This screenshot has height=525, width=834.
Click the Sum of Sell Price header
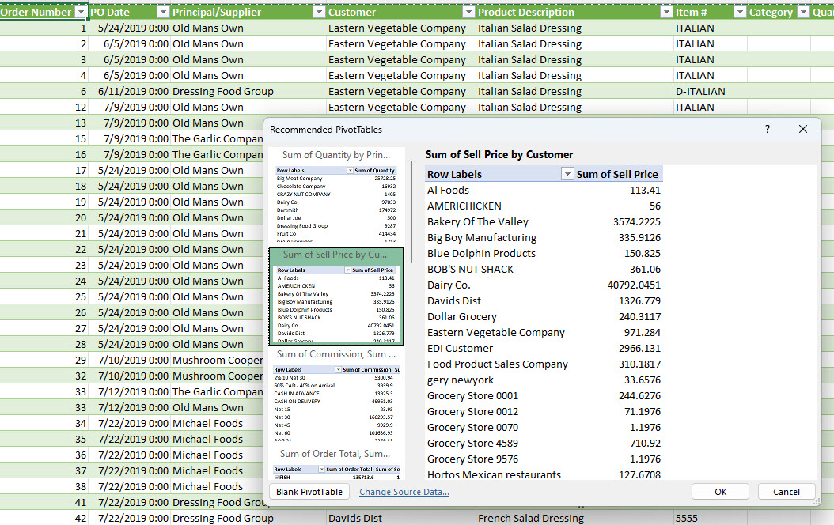617,174
